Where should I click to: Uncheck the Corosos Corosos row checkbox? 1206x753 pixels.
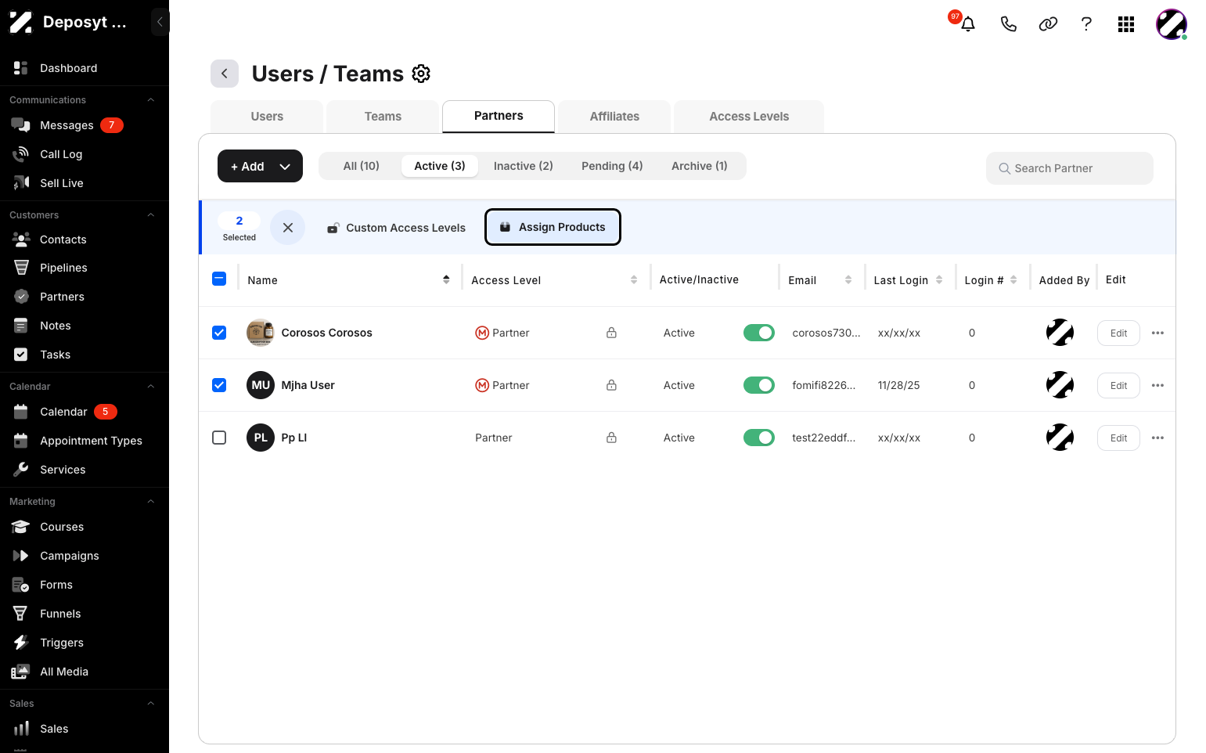click(219, 333)
